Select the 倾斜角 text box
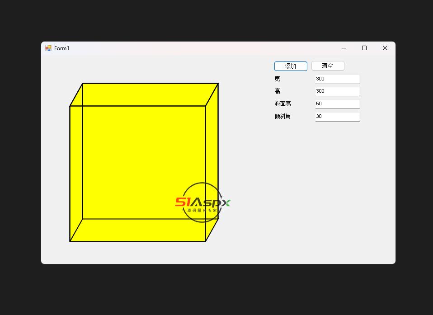The height and width of the screenshot is (315, 433). (338, 117)
